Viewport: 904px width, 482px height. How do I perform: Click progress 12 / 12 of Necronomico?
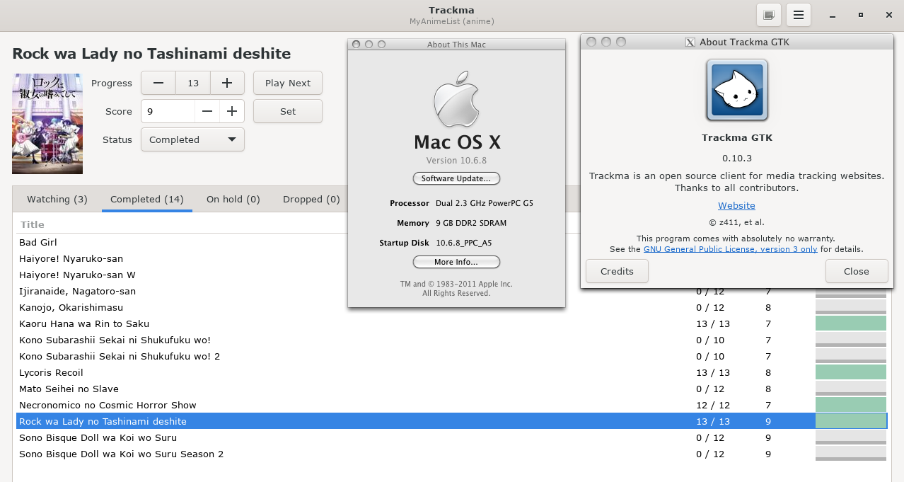[713, 405]
